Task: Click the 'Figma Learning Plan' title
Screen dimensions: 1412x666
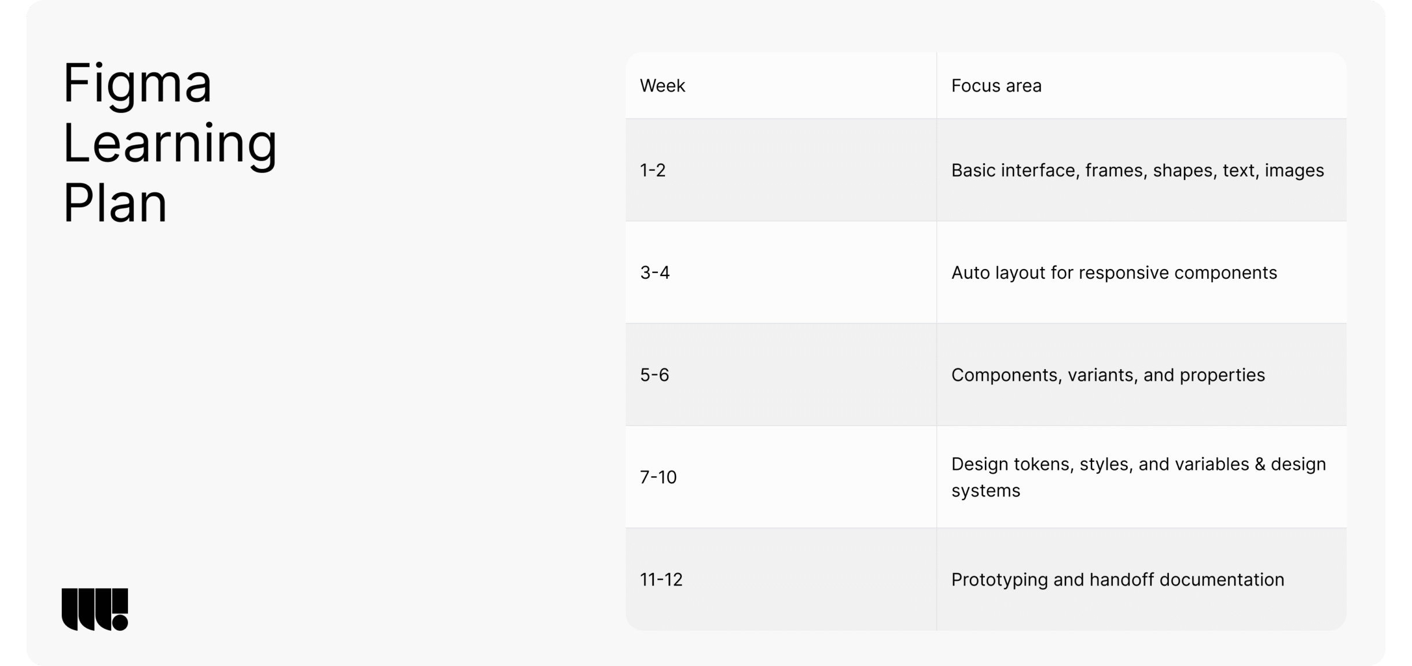Action: [x=170, y=142]
